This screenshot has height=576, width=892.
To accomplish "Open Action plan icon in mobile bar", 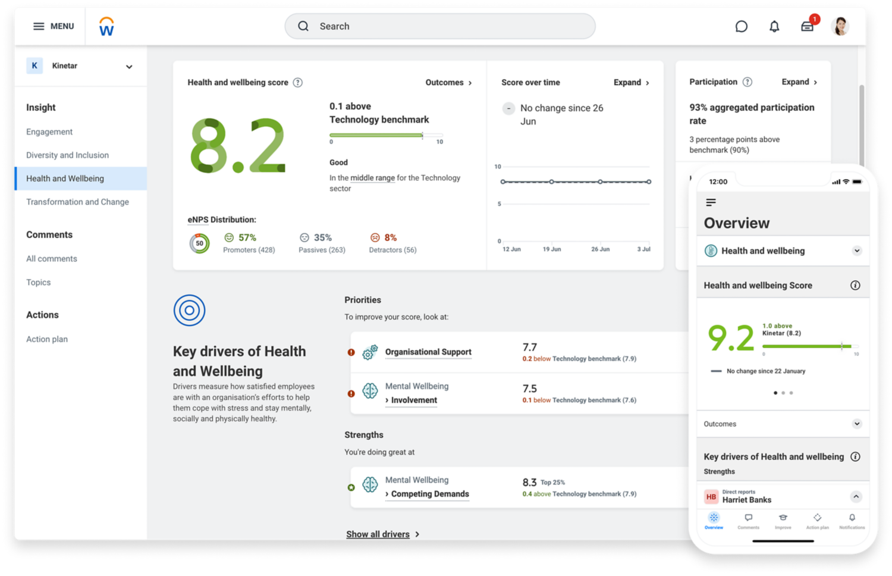I will pos(817,519).
